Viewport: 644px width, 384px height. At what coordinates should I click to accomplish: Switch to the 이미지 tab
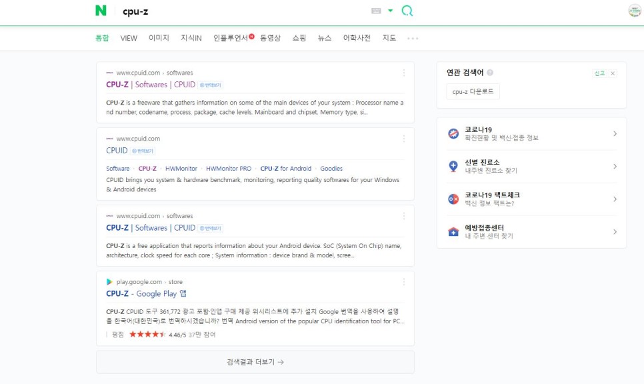[x=159, y=38]
